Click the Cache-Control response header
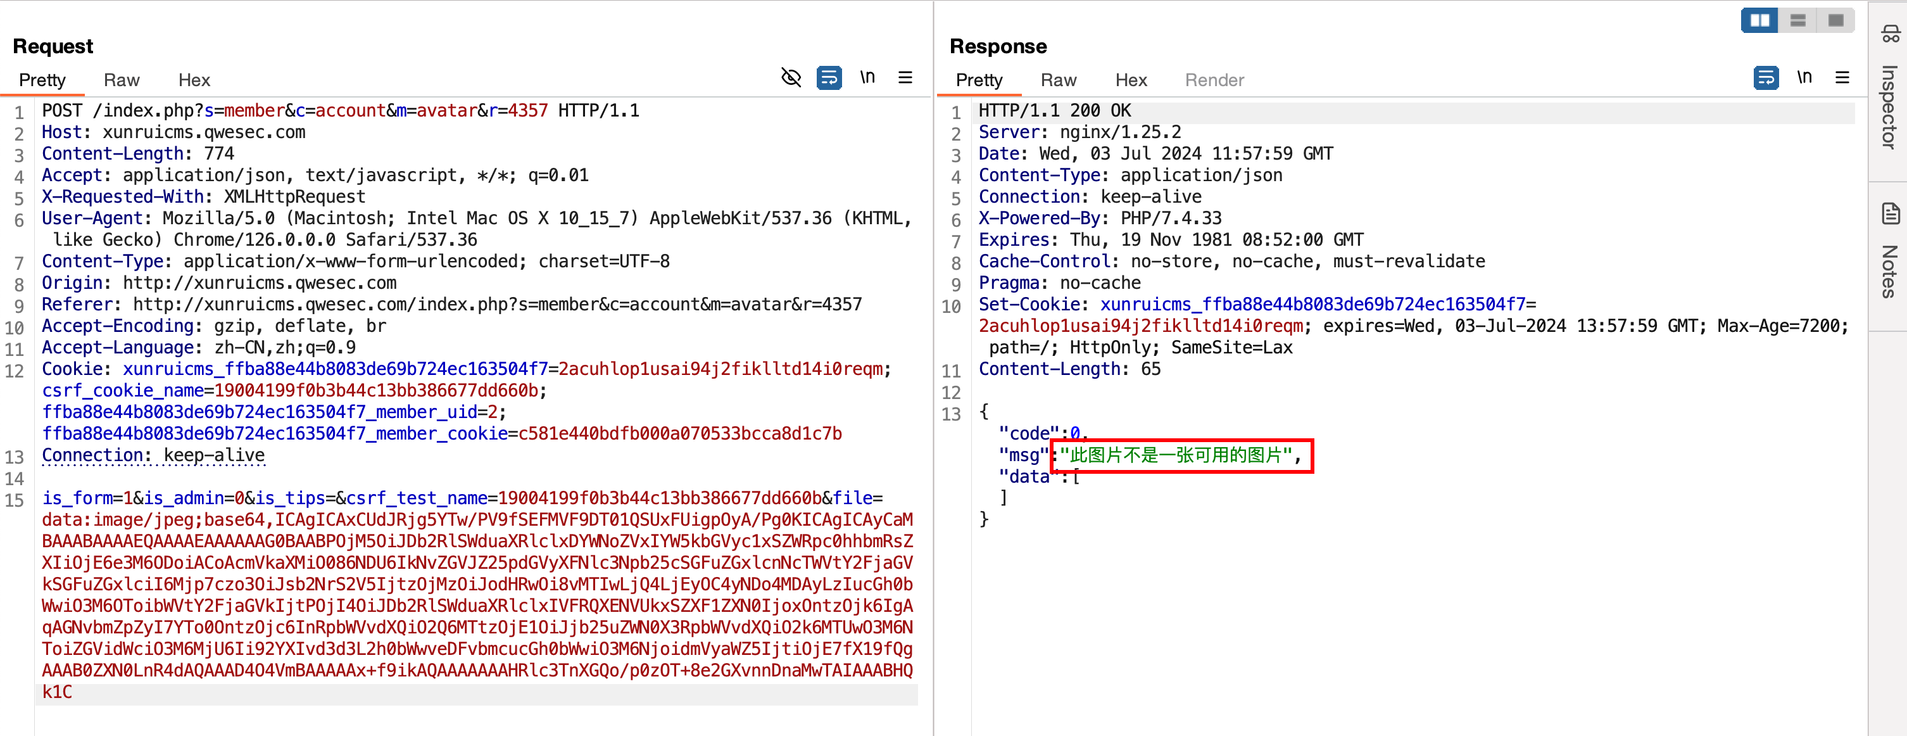The width and height of the screenshot is (1907, 736). pos(1232,262)
